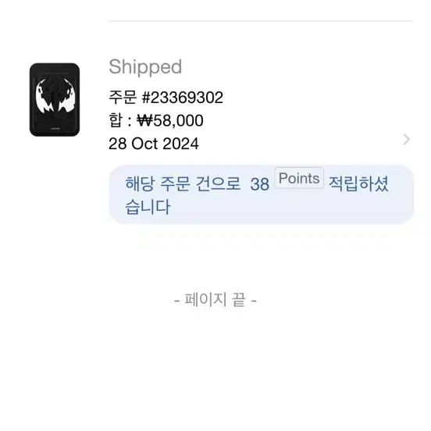Click the order date 28 Oct 2024
Viewport: 431px width, 431px height.
(x=154, y=144)
